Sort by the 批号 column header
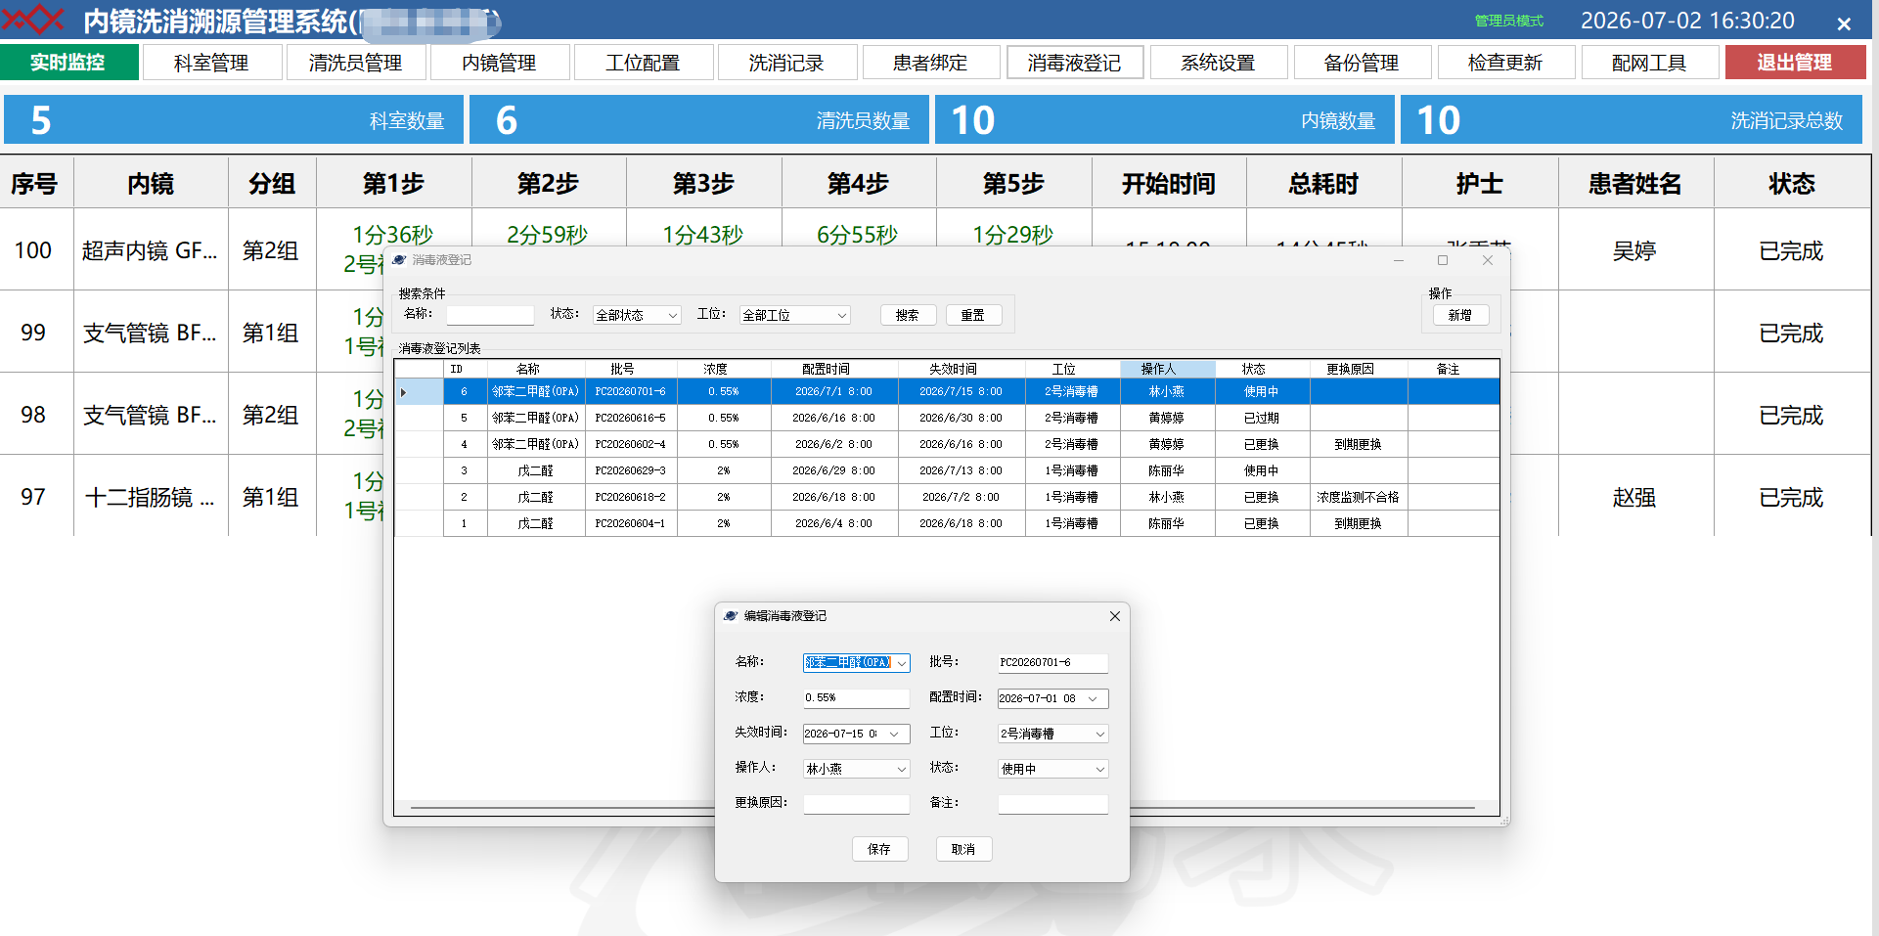 pyautogui.click(x=630, y=369)
